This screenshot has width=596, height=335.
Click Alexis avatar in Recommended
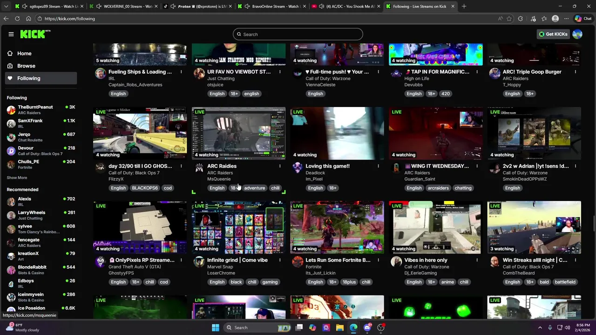(x=11, y=201)
